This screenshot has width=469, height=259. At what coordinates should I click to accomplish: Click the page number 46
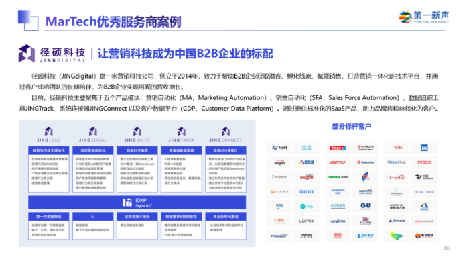point(446,248)
